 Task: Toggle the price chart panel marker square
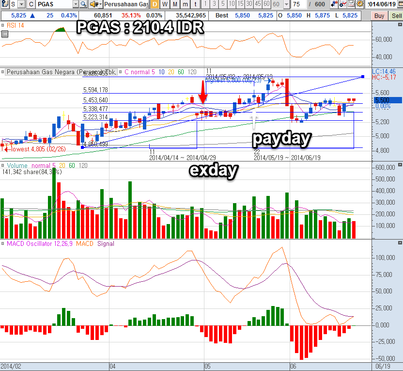pyautogui.click(x=3, y=72)
